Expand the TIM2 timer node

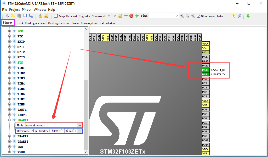click(x=10, y=73)
